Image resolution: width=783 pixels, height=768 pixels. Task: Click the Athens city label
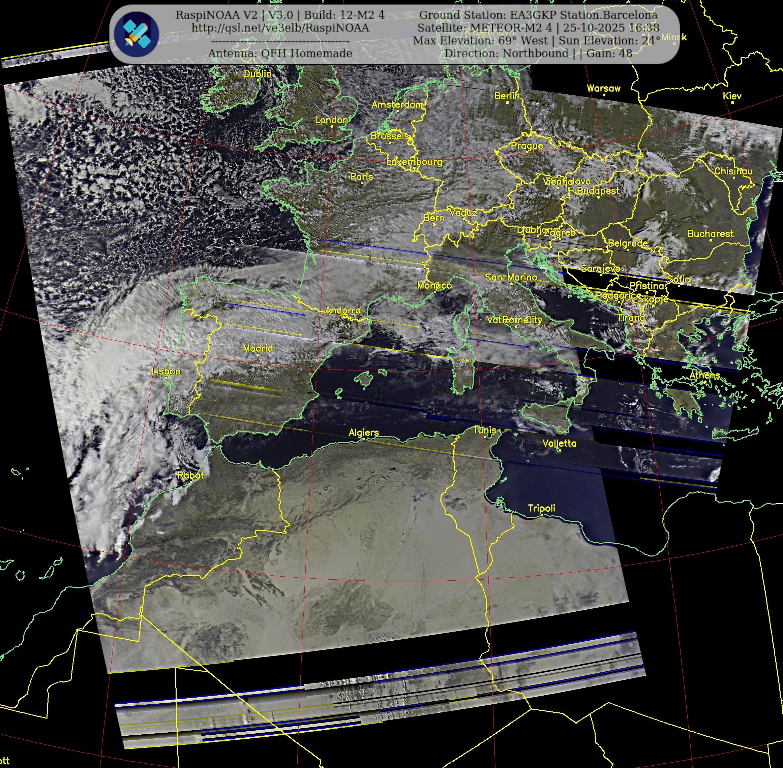(704, 375)
